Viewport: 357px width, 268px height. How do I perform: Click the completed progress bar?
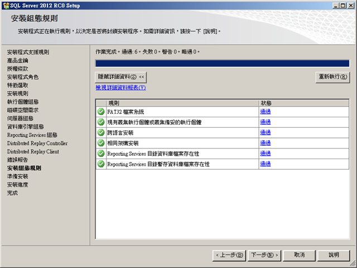tap(222, 63)
